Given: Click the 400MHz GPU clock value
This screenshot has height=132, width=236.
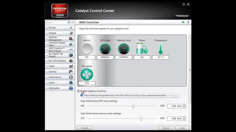Looking at the screenshot, I should click(x=105, y=57).
